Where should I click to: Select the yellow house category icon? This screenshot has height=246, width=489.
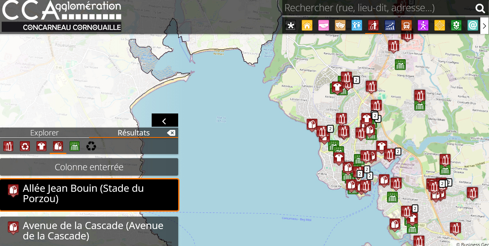(307, 26)
